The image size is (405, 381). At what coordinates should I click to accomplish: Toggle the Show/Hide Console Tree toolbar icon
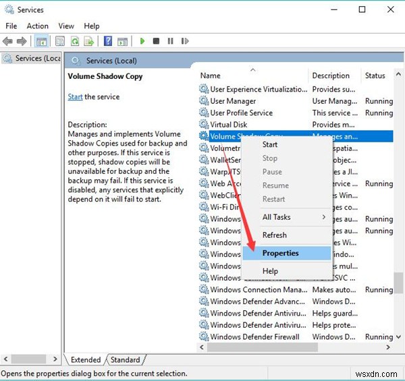pyautogui.click(x=41, y=41)
